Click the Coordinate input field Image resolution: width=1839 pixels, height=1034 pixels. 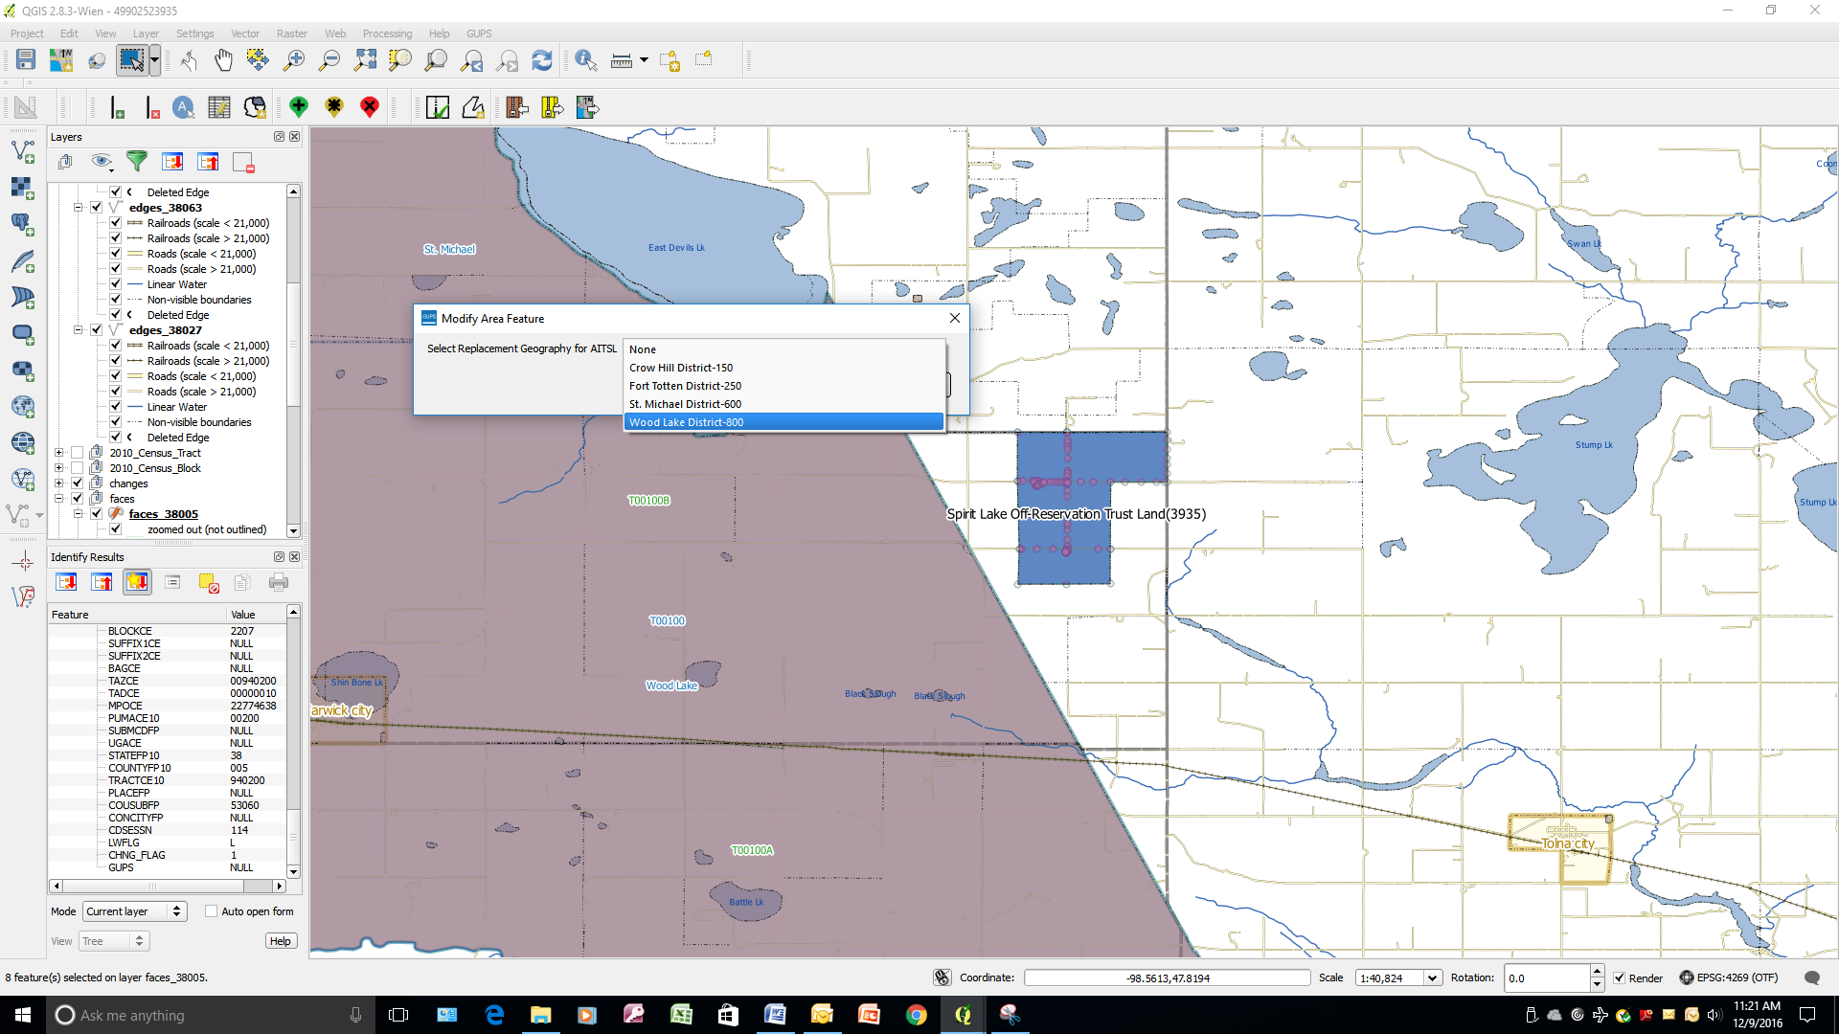coord(1167,978)
